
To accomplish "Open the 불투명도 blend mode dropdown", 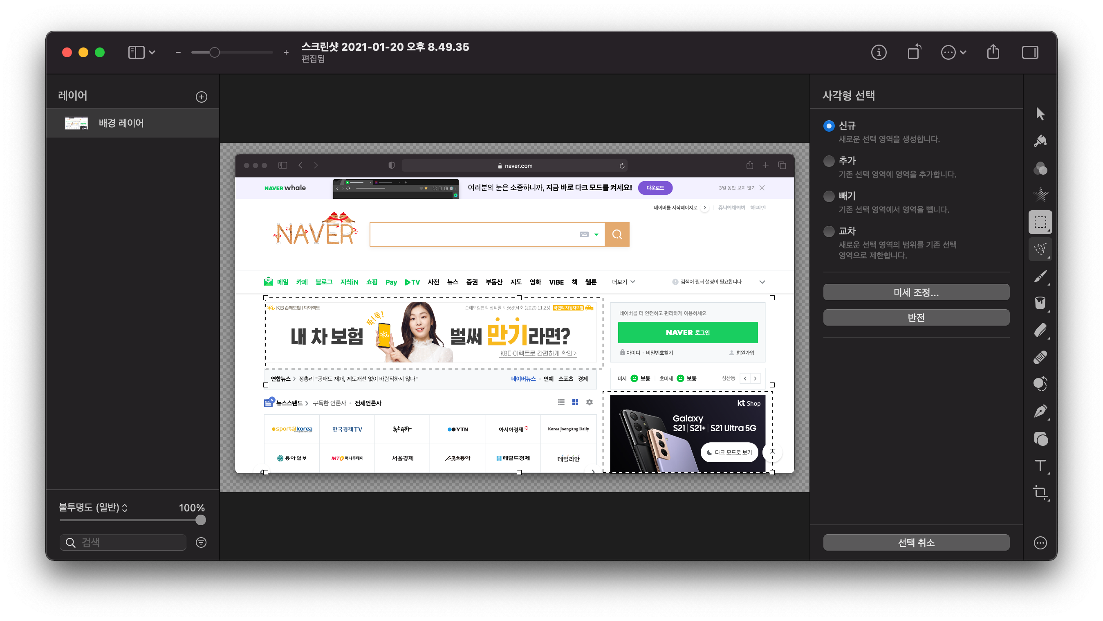I will pyautogui.click(x=93, y=507).
